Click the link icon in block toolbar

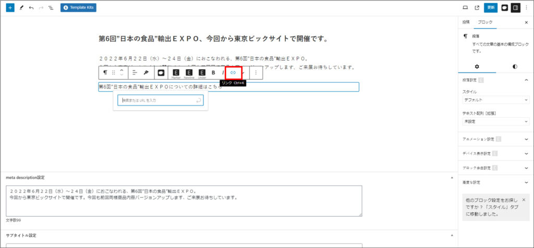point(233,72)
